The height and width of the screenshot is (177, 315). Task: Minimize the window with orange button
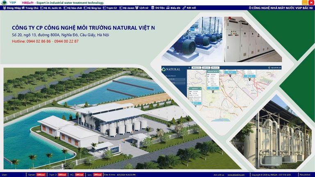pos(305,2)
